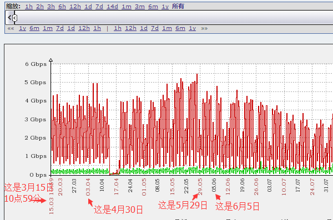Click the 10.07 date label
This screenshot has height=220, width=333.
tap(284, 187)
